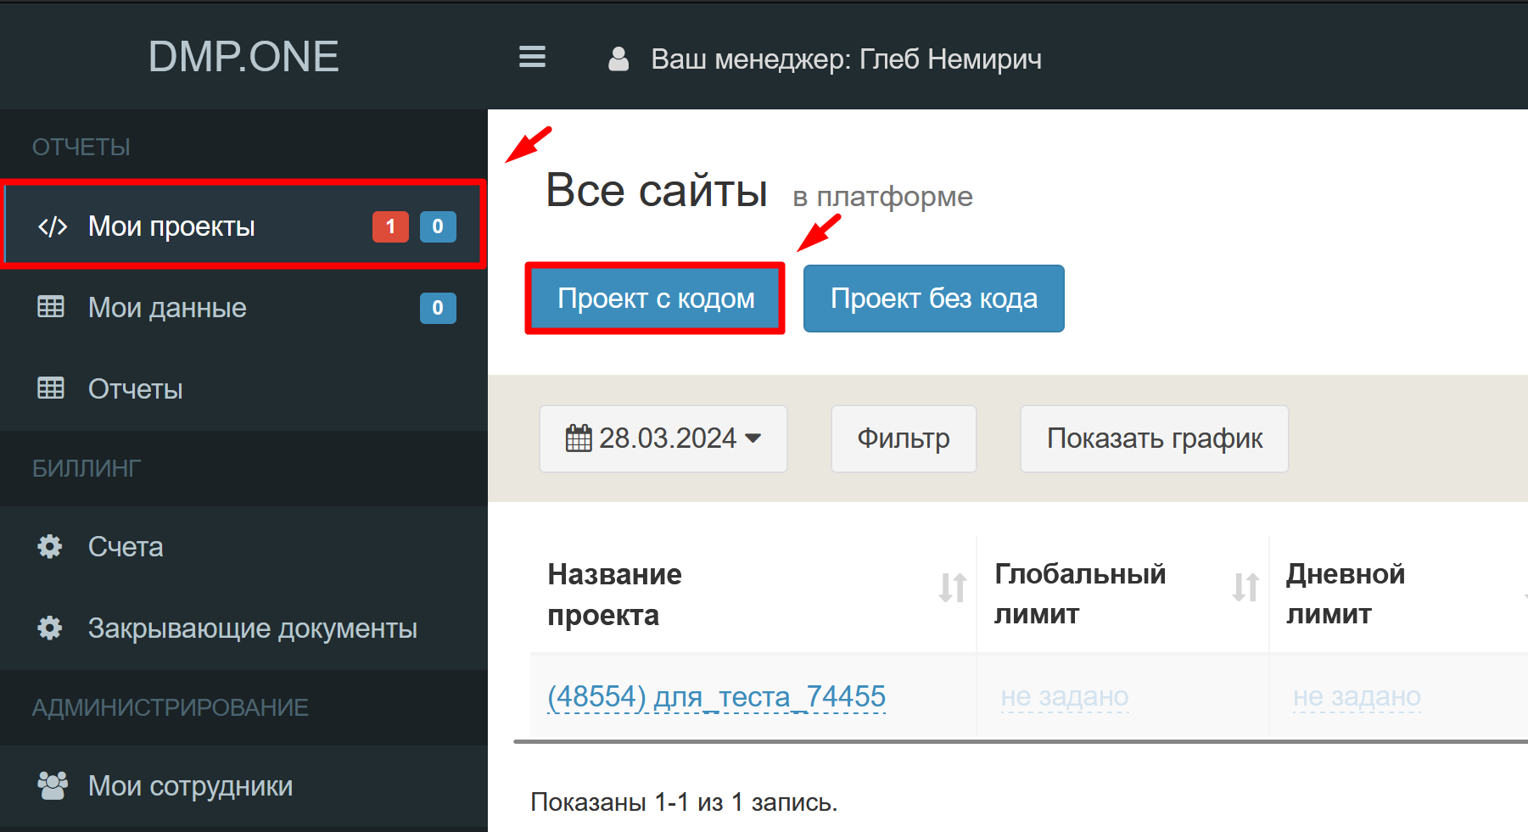1528x832 pixels.
Task: Click the calendar icon in date picker
Action: pyautogui.click(x=579, y=438)
